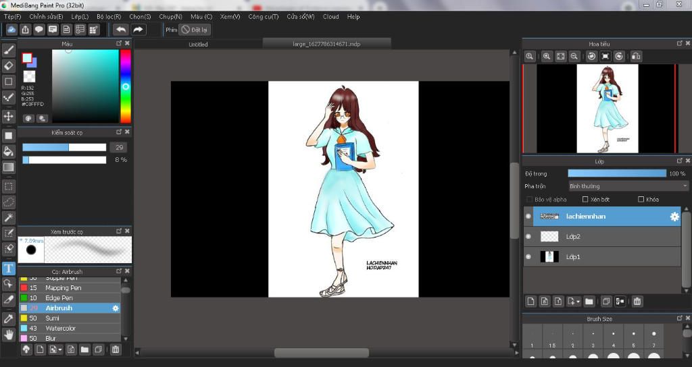Image resolution: width=692 pixels, height=367 pixels.
Task: Choose the Eyedropper tool
Action: (9, 318)
